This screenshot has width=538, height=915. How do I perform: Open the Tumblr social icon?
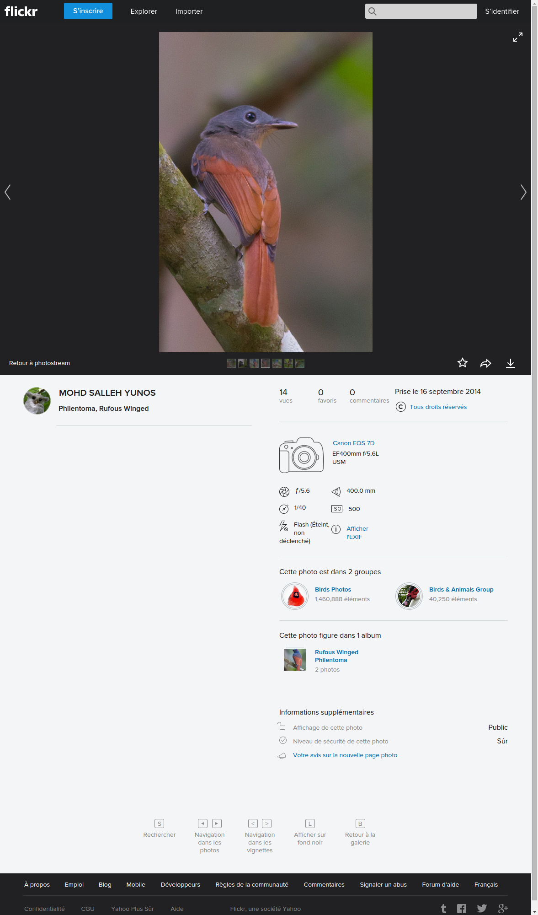(x=443, y=909)
